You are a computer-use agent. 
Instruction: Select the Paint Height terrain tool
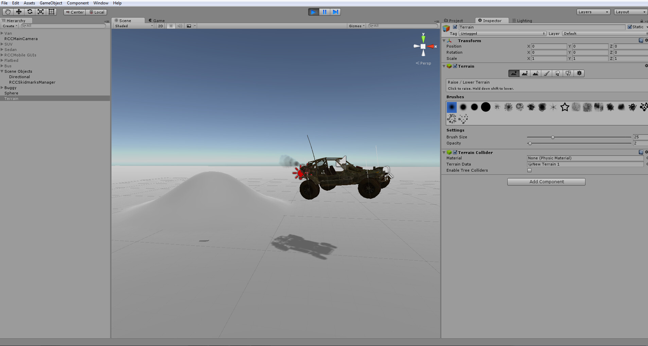[525, 73]
